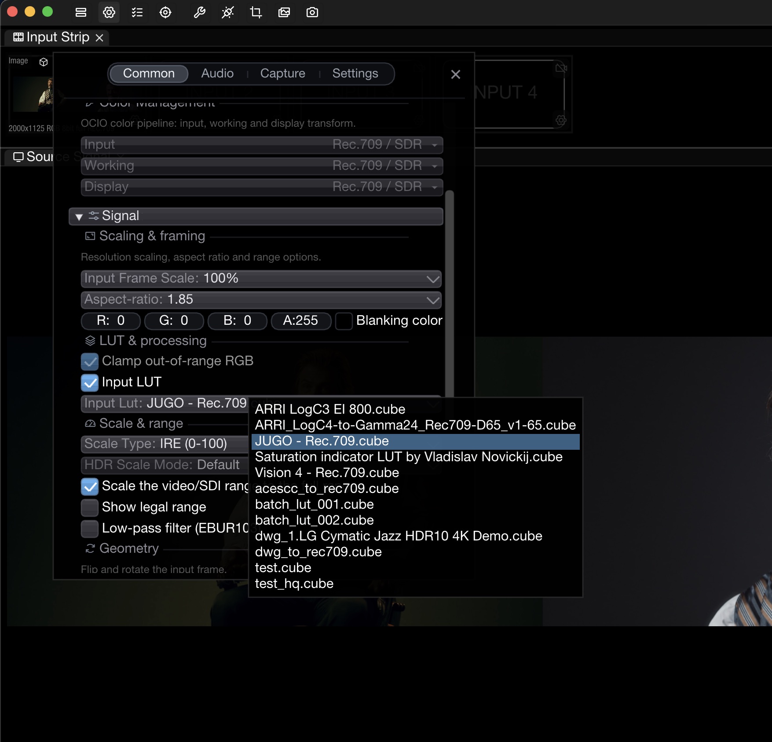Viewport: 772px width, 742px height.
Task: Switch to the Capture tab
Action: coord(282,73)
